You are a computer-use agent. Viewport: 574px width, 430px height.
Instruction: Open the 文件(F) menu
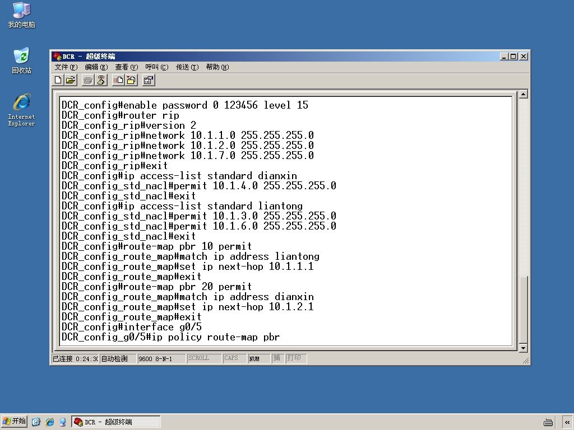(66, 67)
